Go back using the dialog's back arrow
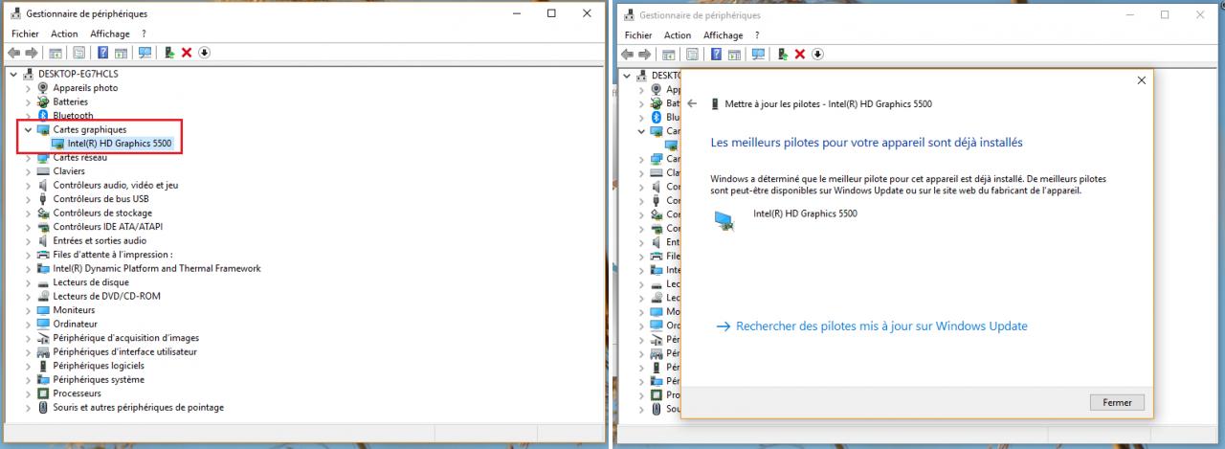 (x=692, y=103)
